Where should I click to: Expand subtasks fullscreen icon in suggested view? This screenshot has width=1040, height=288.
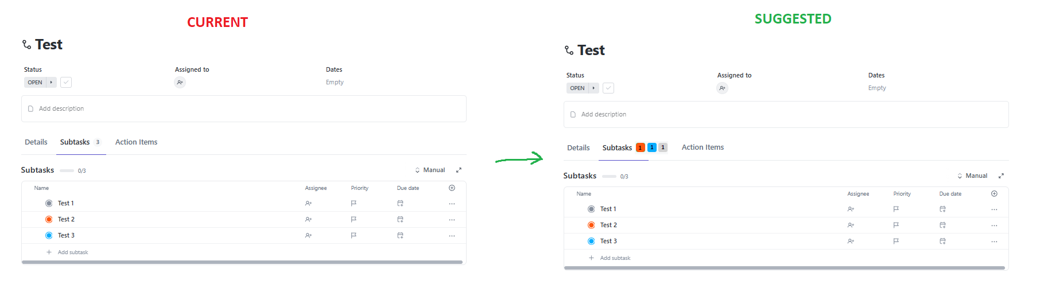click(1001, 176)
